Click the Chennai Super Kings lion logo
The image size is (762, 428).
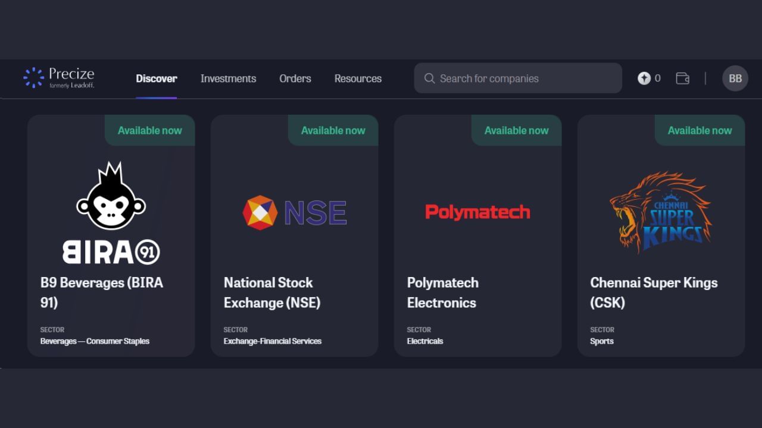point(661,212)
